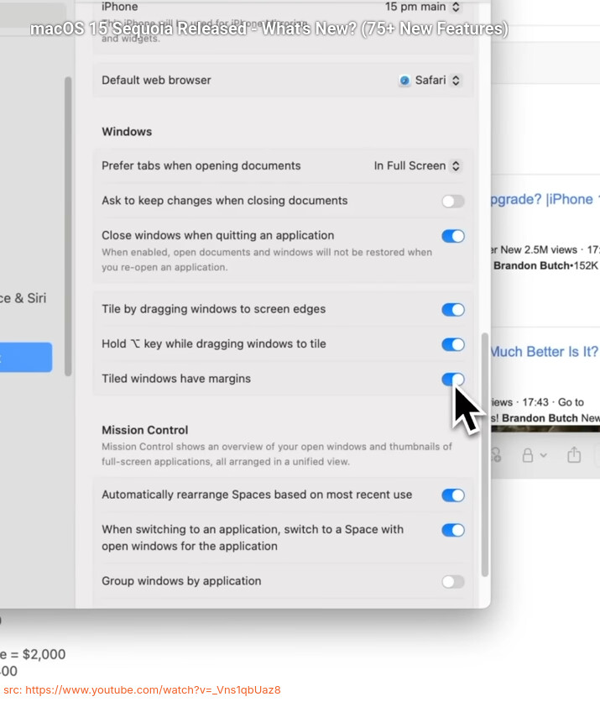Viewport: 600px width, 702px height.
Task: Switch off 'Tiled windows have margins'
Action: [453, 379]
